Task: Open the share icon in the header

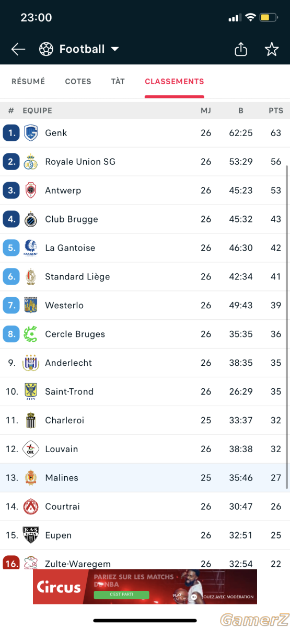Action: (x=240, y=49)
